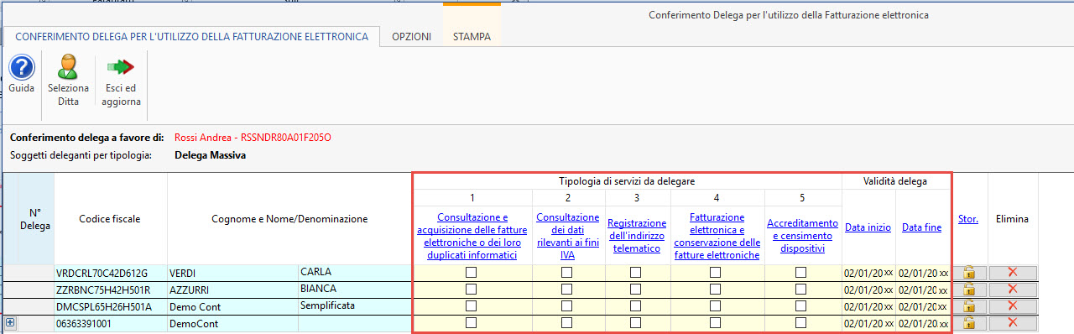Click the Seleziona Ditta icon
The width and height of the screenshot is (1074, 334).
[x=68, y=67]
